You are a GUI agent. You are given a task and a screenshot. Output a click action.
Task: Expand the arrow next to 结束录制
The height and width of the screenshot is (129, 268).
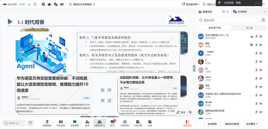pyautogui.click(x=130, y=123)
